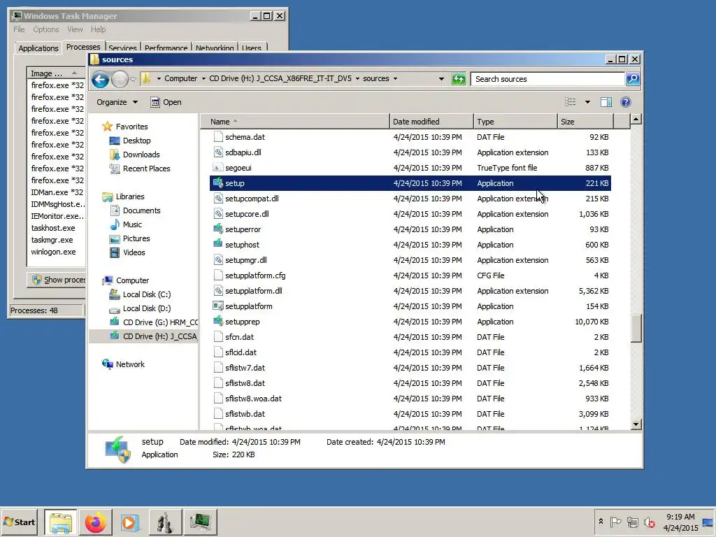
Task: Click the Open toolbar button
Action: 166,102
